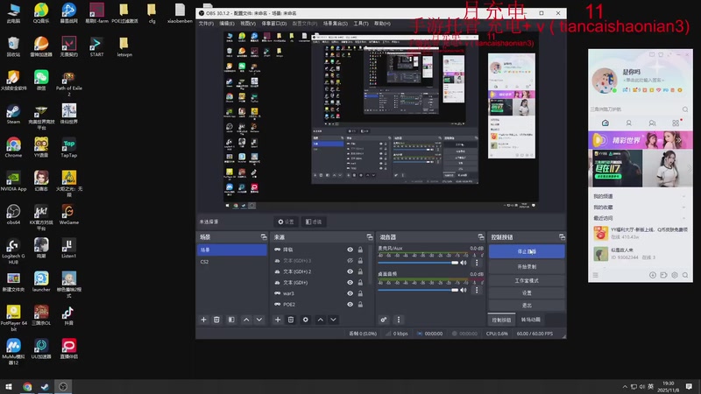Open source properties gear icon

[x=305, y=320]
